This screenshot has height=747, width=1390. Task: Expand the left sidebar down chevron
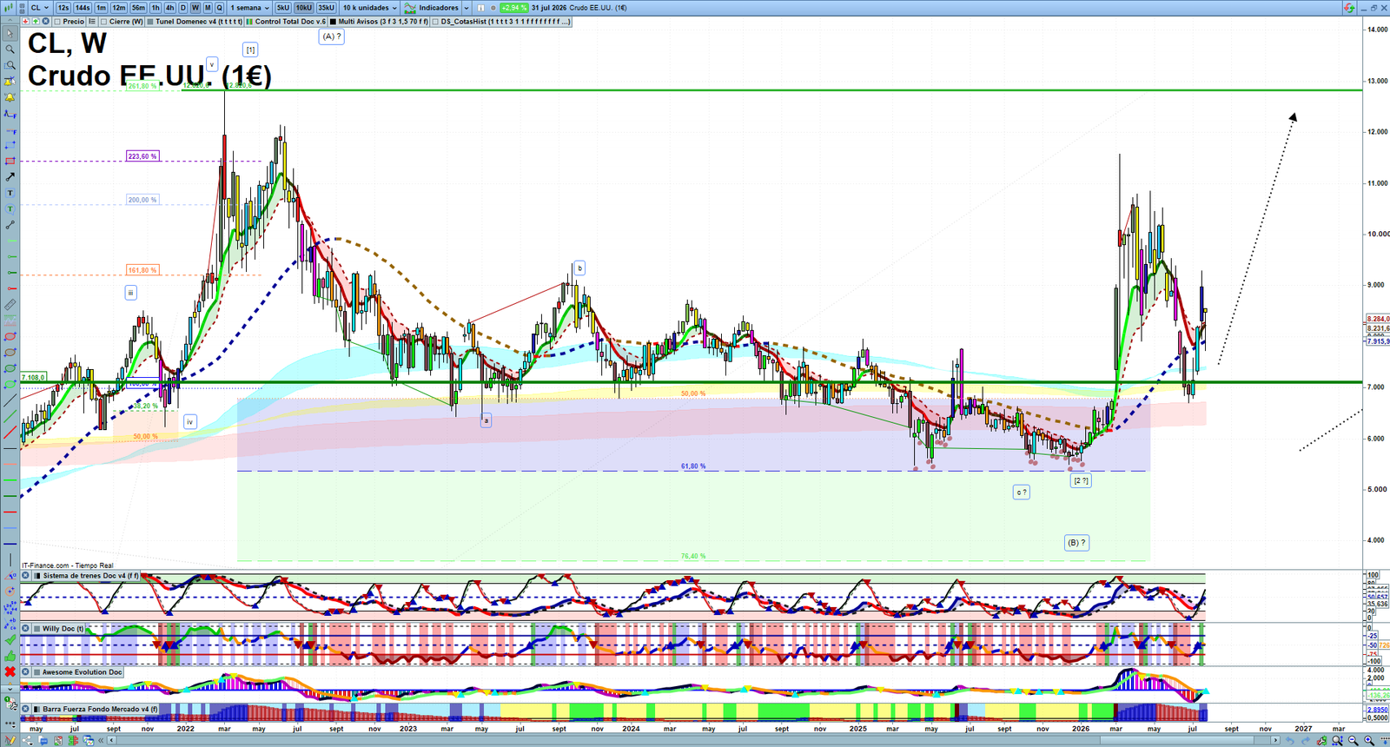pos(10,689)
